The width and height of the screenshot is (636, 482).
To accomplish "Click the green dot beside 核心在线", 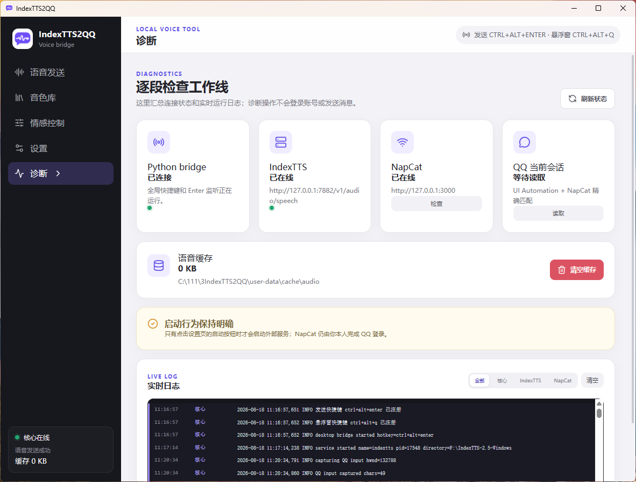I will point(17,437).
